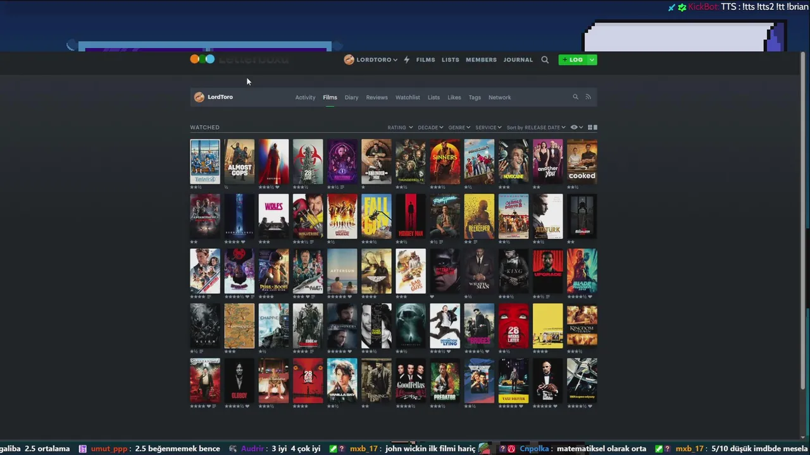Click the heart icon under The Batman poster

pos(432,296)
